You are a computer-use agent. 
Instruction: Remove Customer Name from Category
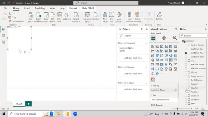click(176, 90)
